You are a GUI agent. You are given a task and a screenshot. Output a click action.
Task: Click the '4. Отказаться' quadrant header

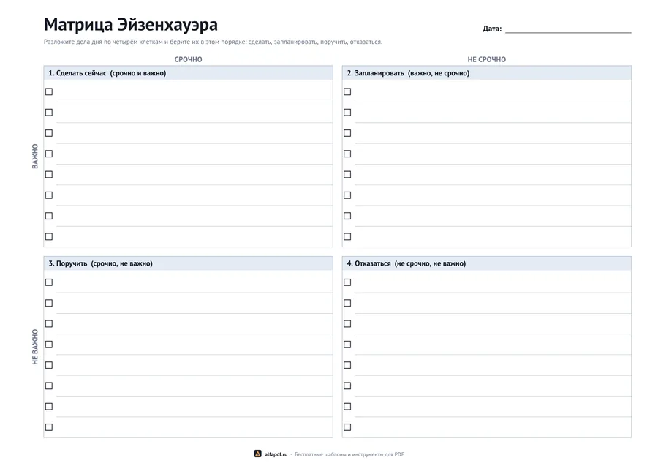tap(487, 263)
